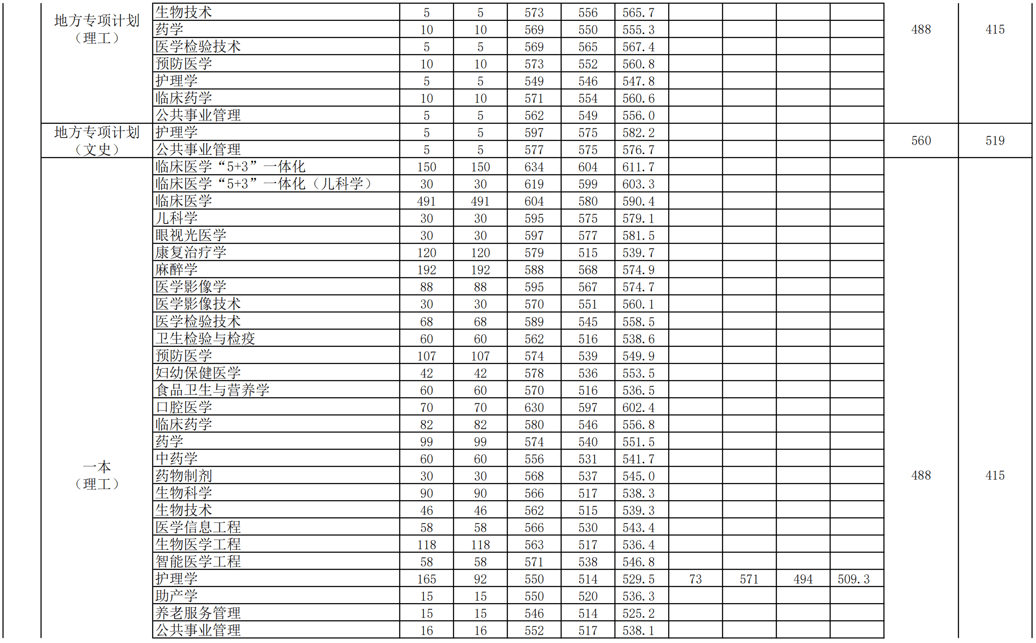Click the 中药学 row name
Image resolution: width=1036 pixels, height=643 pixels.
(x=176, y=458)
